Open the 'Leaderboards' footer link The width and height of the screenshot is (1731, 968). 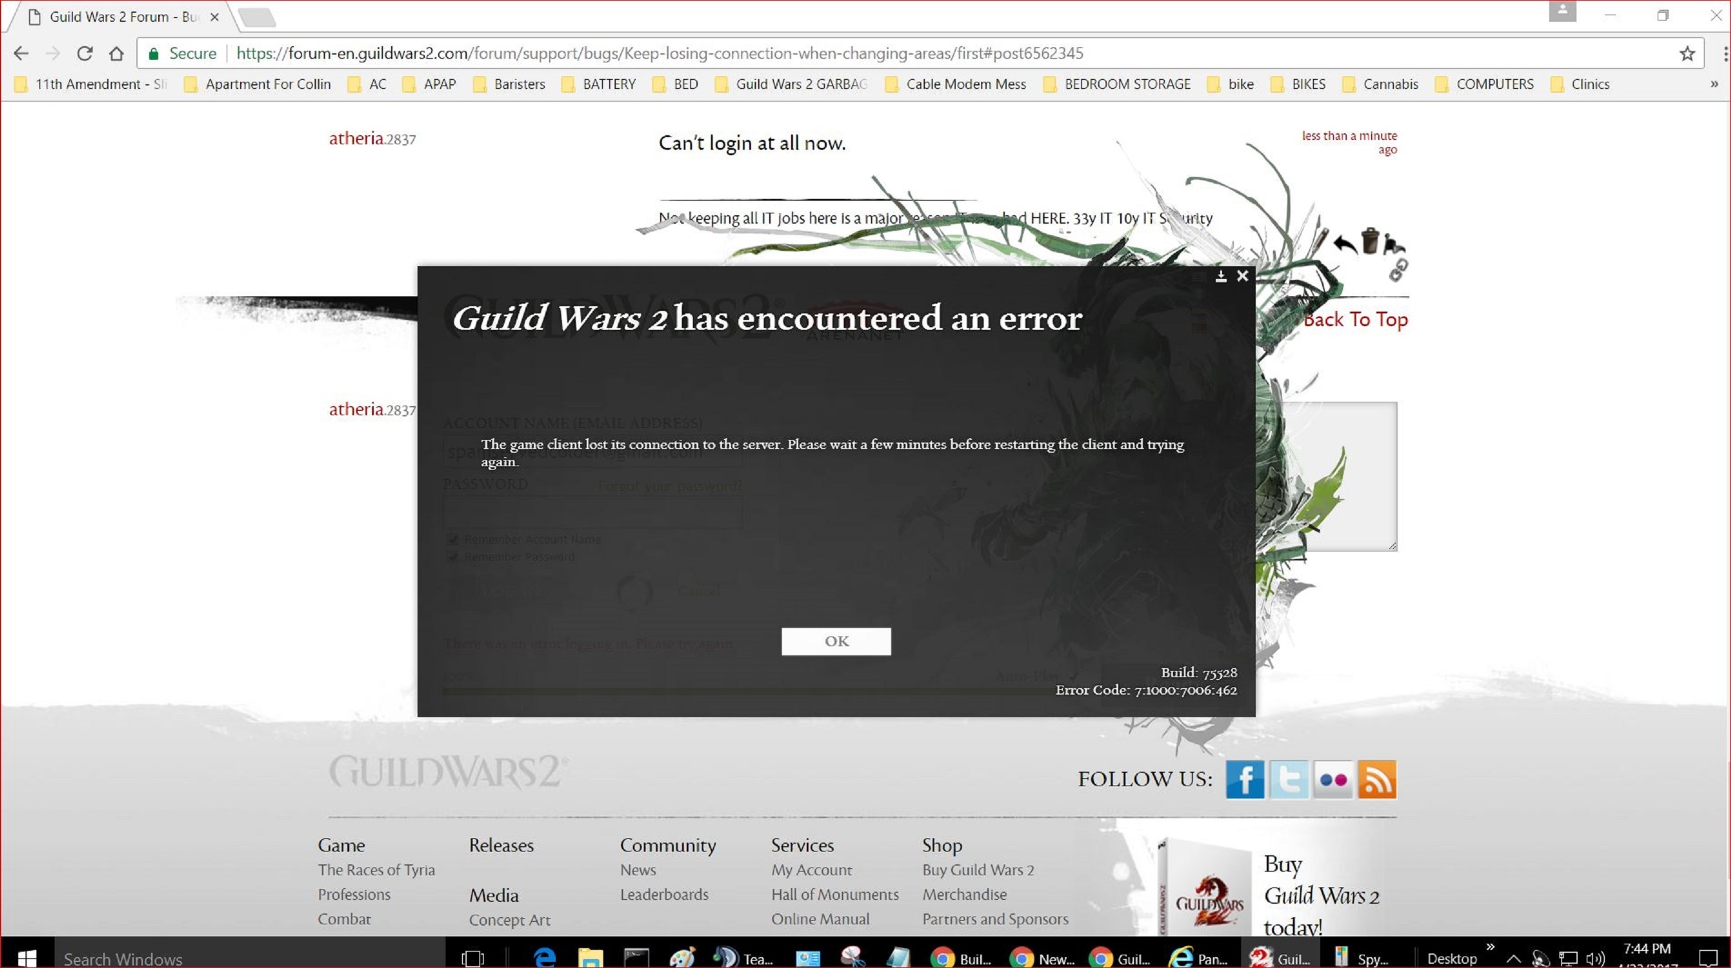point(664,895)
